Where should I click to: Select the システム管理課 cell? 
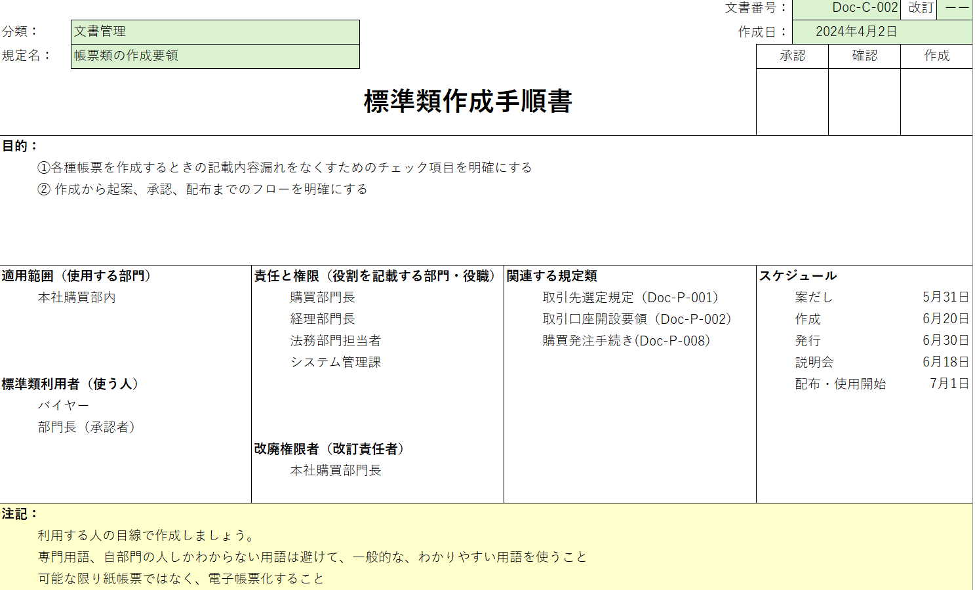[336, 362]
